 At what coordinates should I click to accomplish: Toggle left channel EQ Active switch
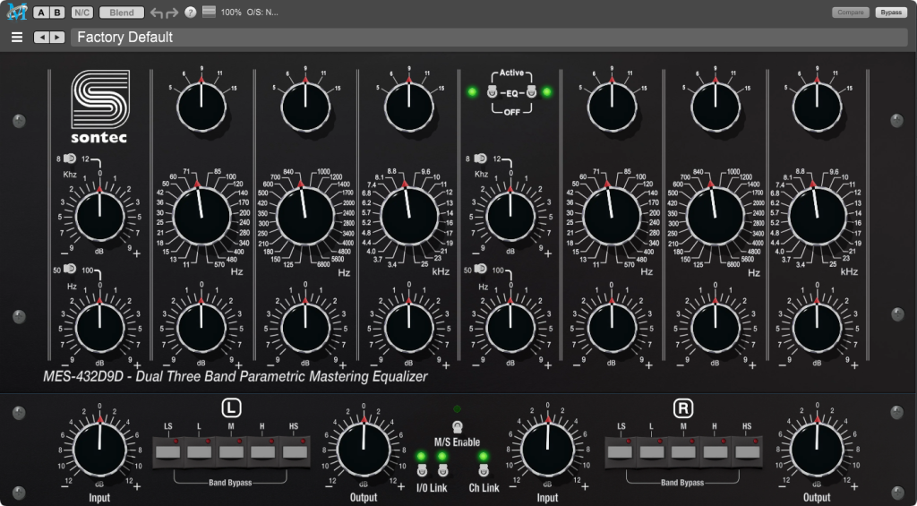(x=493, y=92)
